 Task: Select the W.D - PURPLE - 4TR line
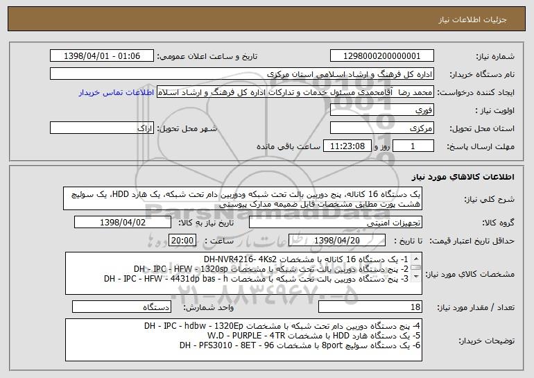pos(313,336)
